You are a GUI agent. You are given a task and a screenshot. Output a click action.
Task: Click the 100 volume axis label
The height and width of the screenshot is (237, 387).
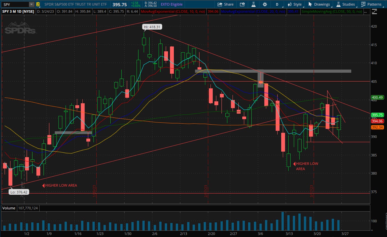(374, 221)
